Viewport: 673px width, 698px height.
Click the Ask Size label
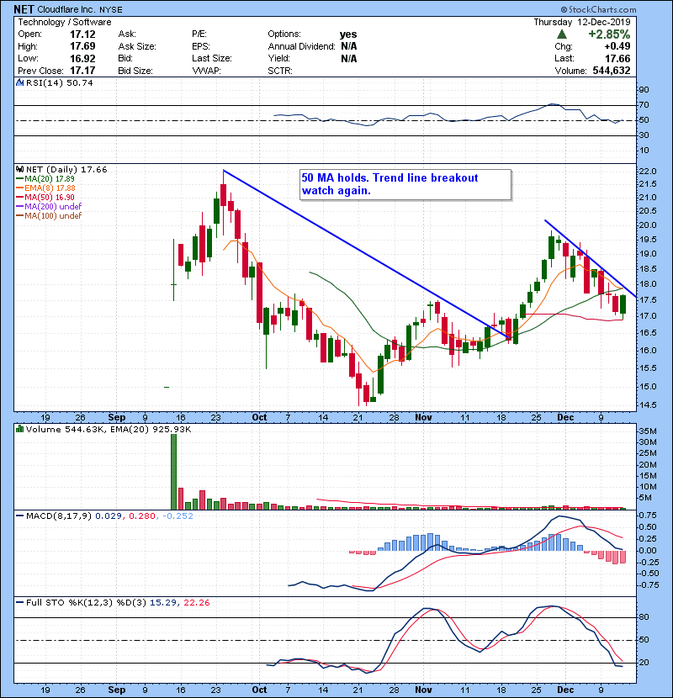click(x=137, y=46)
